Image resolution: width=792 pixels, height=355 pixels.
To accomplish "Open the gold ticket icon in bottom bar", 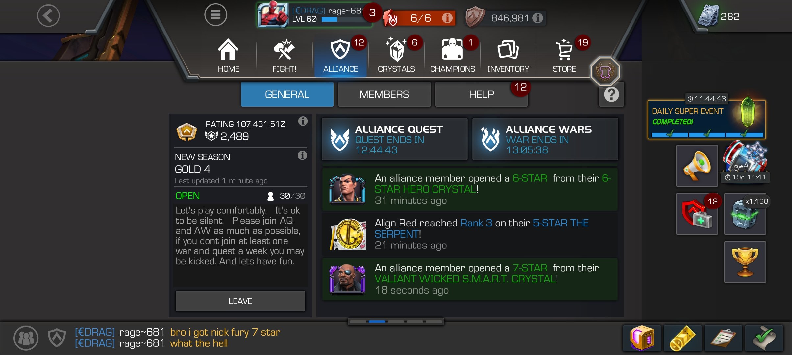I will tap(682, 338).
